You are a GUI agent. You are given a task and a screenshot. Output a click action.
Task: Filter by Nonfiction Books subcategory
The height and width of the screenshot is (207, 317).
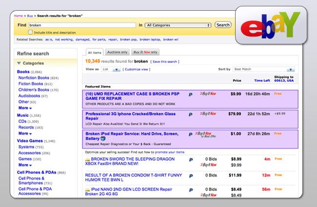click(x=34, y=78)
